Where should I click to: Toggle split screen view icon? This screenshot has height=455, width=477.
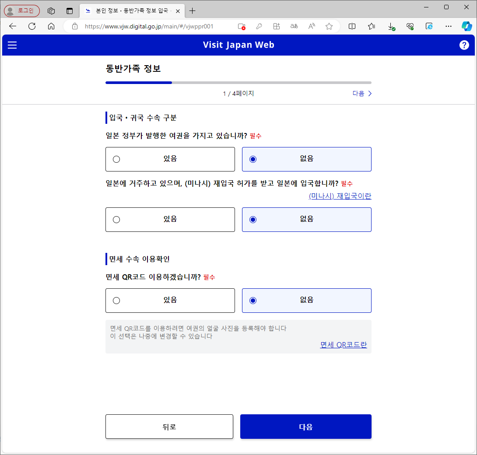(352, 26)
